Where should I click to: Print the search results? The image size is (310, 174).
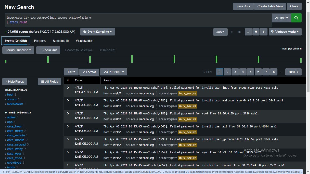coord(256,32)
